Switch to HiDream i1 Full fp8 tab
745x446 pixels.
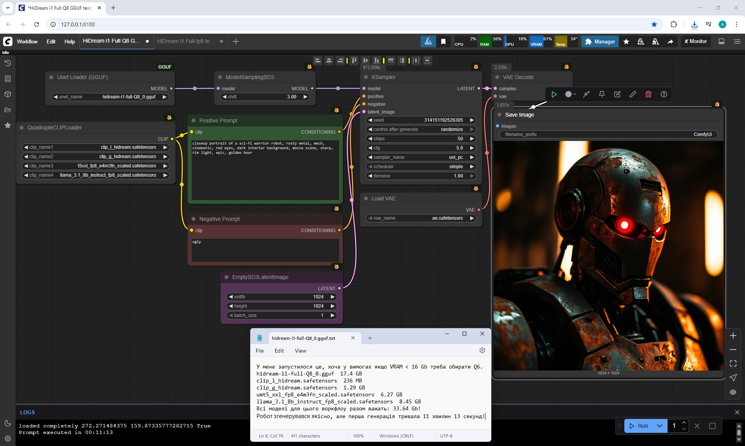[x=185, y=41]
